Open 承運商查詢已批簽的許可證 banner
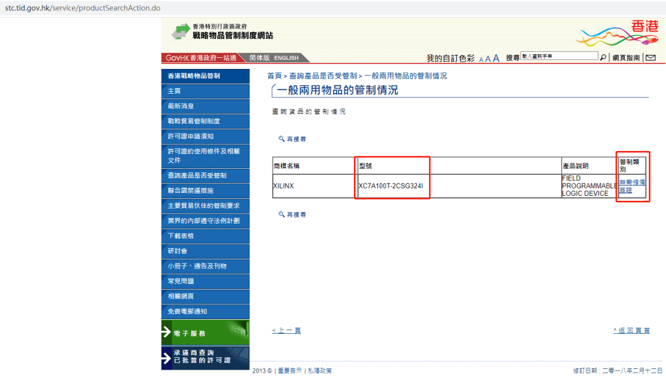666x377 pixels. [205, 357]
